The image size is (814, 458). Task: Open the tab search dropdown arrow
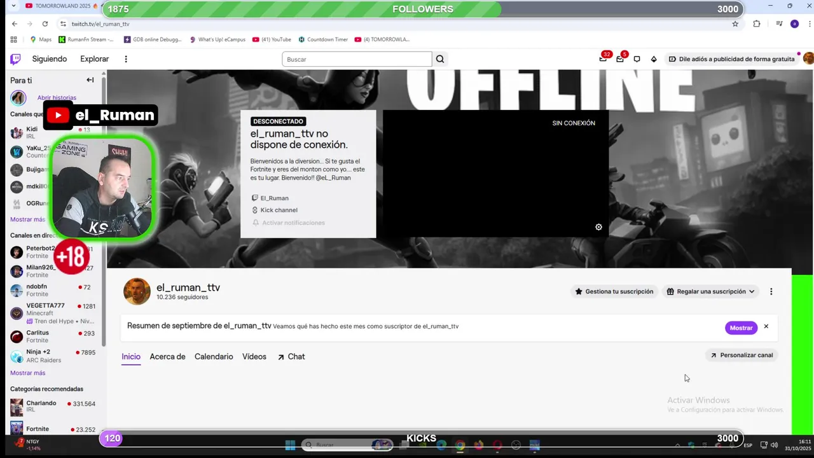pos(13,6)
